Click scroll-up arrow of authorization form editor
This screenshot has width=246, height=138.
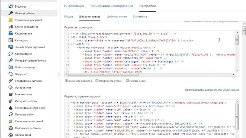pyautogui.click(x=237, y=33)
